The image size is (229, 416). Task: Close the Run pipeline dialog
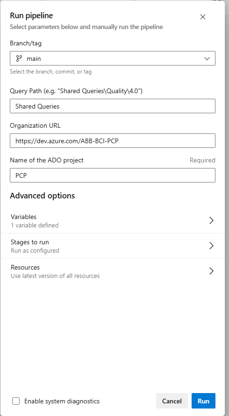pyautogui.click(x=203, y=17)
